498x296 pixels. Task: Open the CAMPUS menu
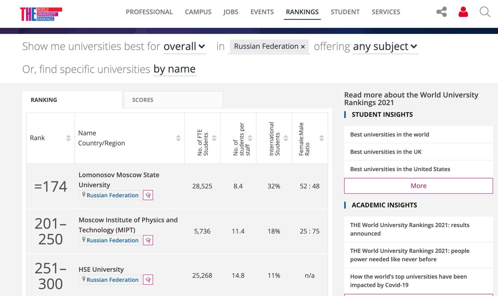[x=198, y=12]
